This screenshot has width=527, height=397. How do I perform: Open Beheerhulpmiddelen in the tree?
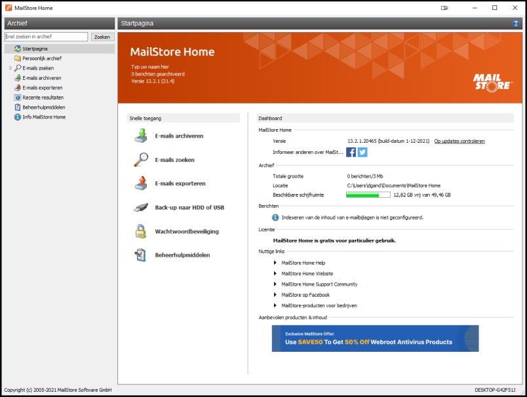[44, 107]
